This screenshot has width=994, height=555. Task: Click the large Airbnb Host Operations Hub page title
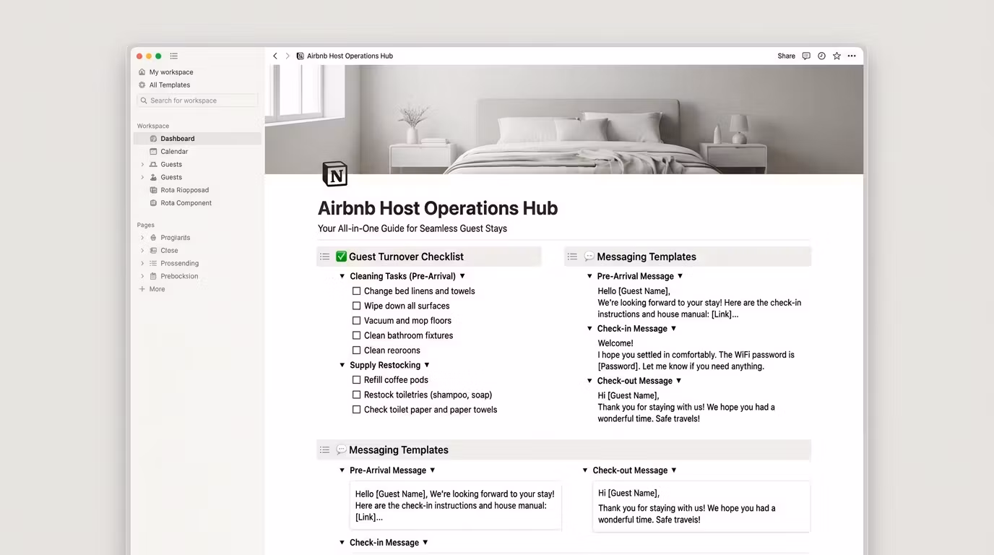pyautogui.click(x=438, y=208)
